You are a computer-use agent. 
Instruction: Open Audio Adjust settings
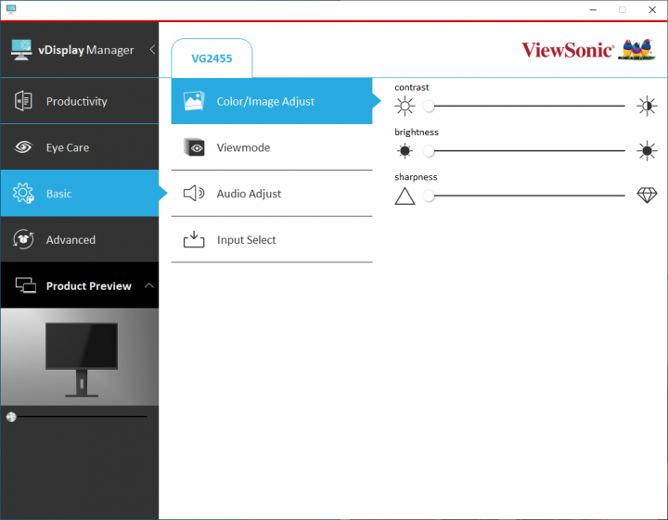271,194
